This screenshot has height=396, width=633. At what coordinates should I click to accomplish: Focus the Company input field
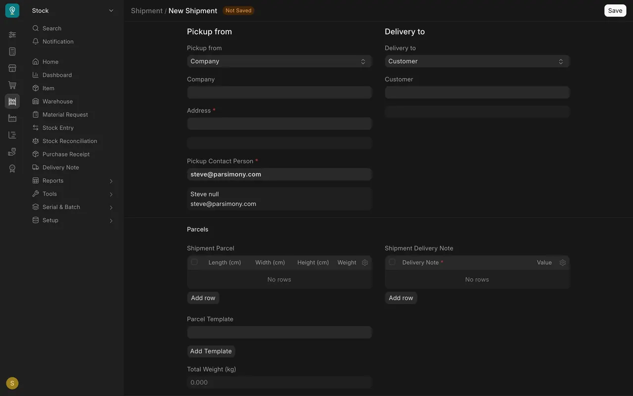pos(279,93)
